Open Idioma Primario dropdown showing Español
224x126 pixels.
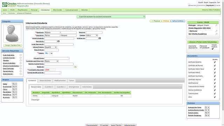(51, 47)
